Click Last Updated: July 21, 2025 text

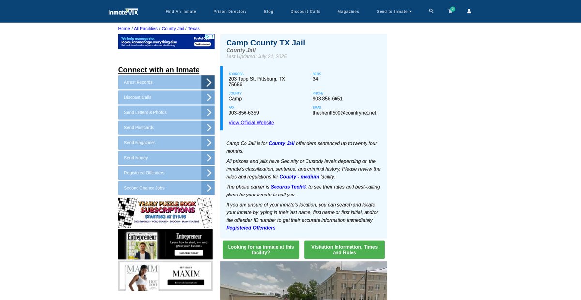pyautogui.click(x=256, y=57)
